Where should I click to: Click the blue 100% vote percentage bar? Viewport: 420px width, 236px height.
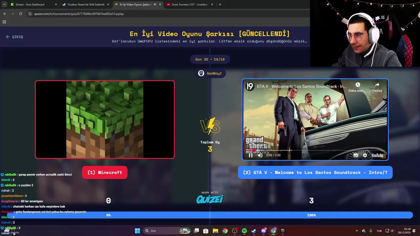point(311,215)
